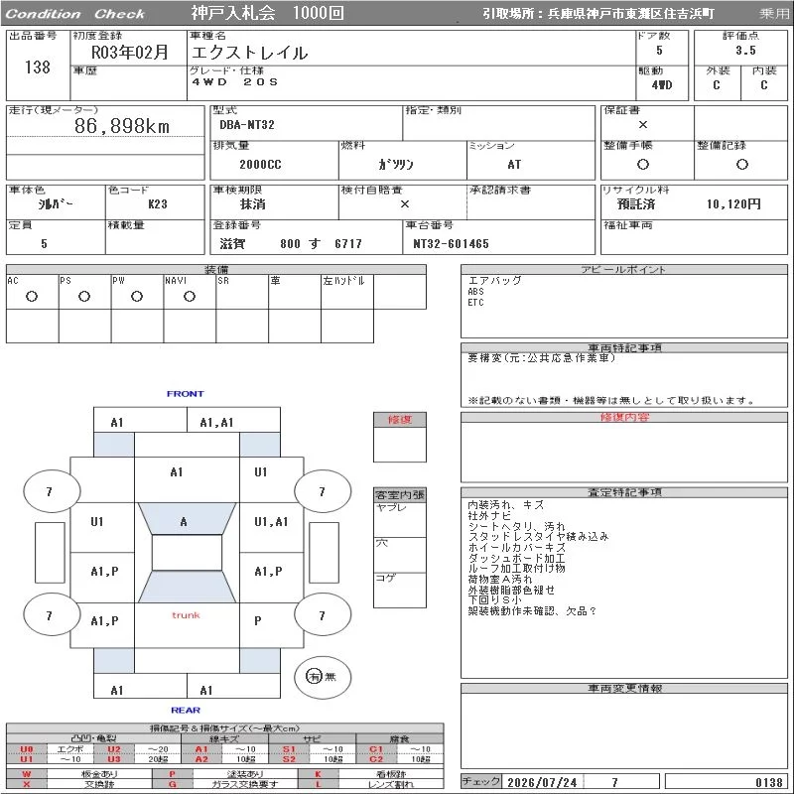Viewport: 794px width, 794px height.
Task: Click ETC in appeal points
Action: point(476,303)
